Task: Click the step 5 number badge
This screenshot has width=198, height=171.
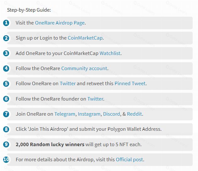Action: coord(6,84)
